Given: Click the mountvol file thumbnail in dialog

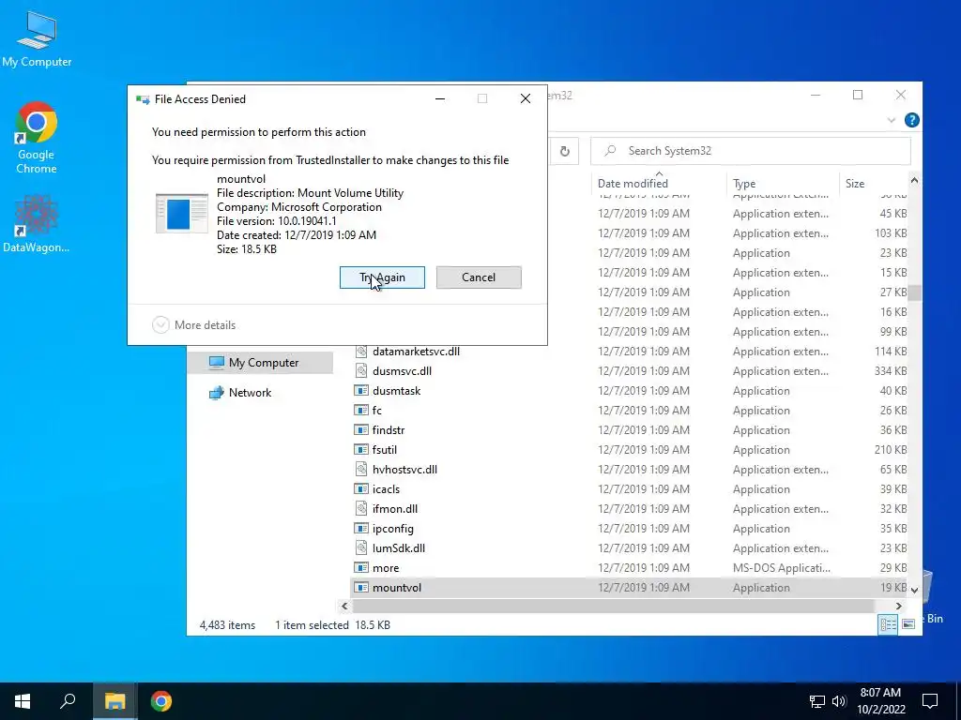Looking at the screenshot, I should pyautogui.click(x=181, y=213).
